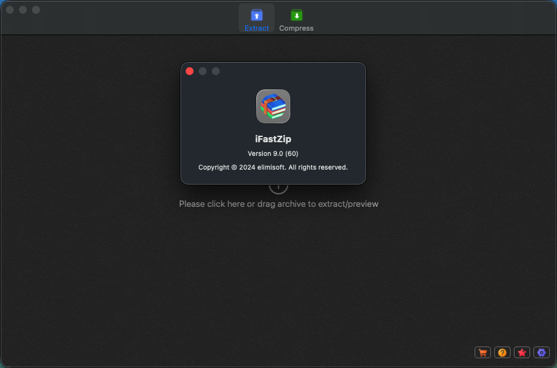Open settings with the purple gear icon

[x=541, y=352]
